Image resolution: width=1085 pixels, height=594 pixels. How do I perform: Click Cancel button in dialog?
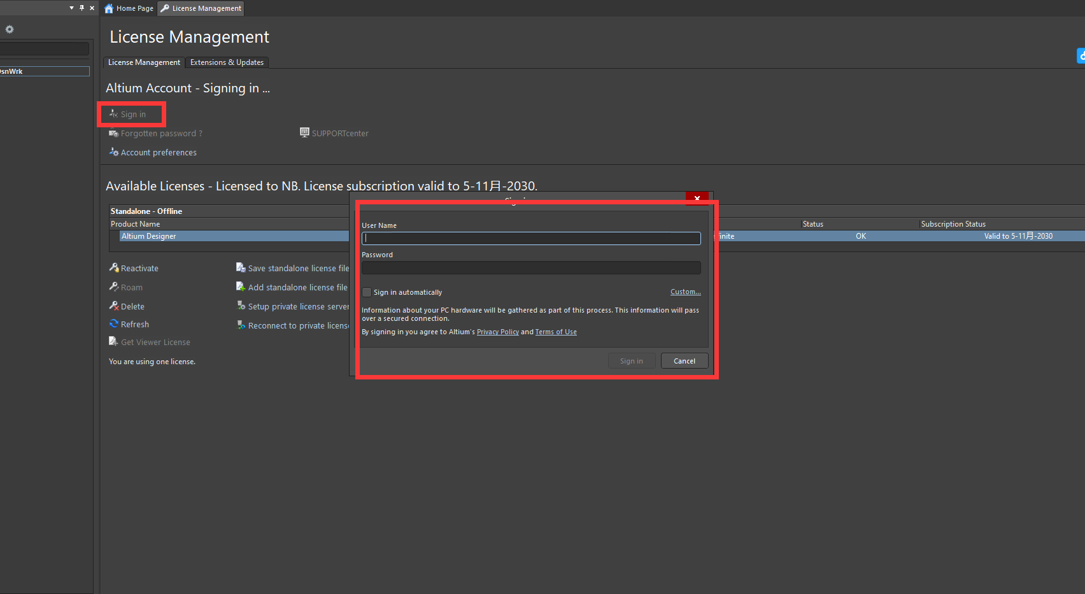point(684,361)
